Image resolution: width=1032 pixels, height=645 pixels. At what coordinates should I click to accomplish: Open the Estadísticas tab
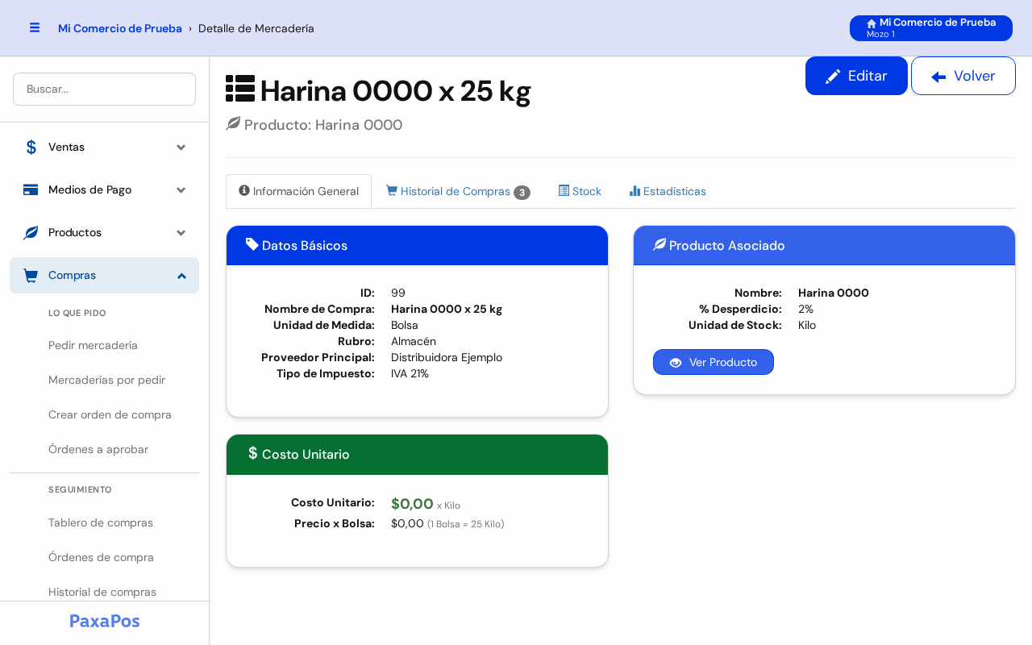pyautogui.click(x=668, y=191)
